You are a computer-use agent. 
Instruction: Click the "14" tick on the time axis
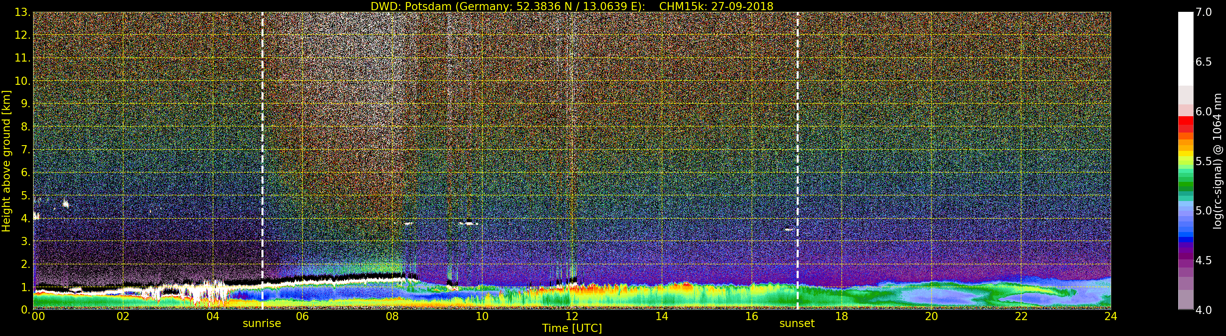pos(661,316)
